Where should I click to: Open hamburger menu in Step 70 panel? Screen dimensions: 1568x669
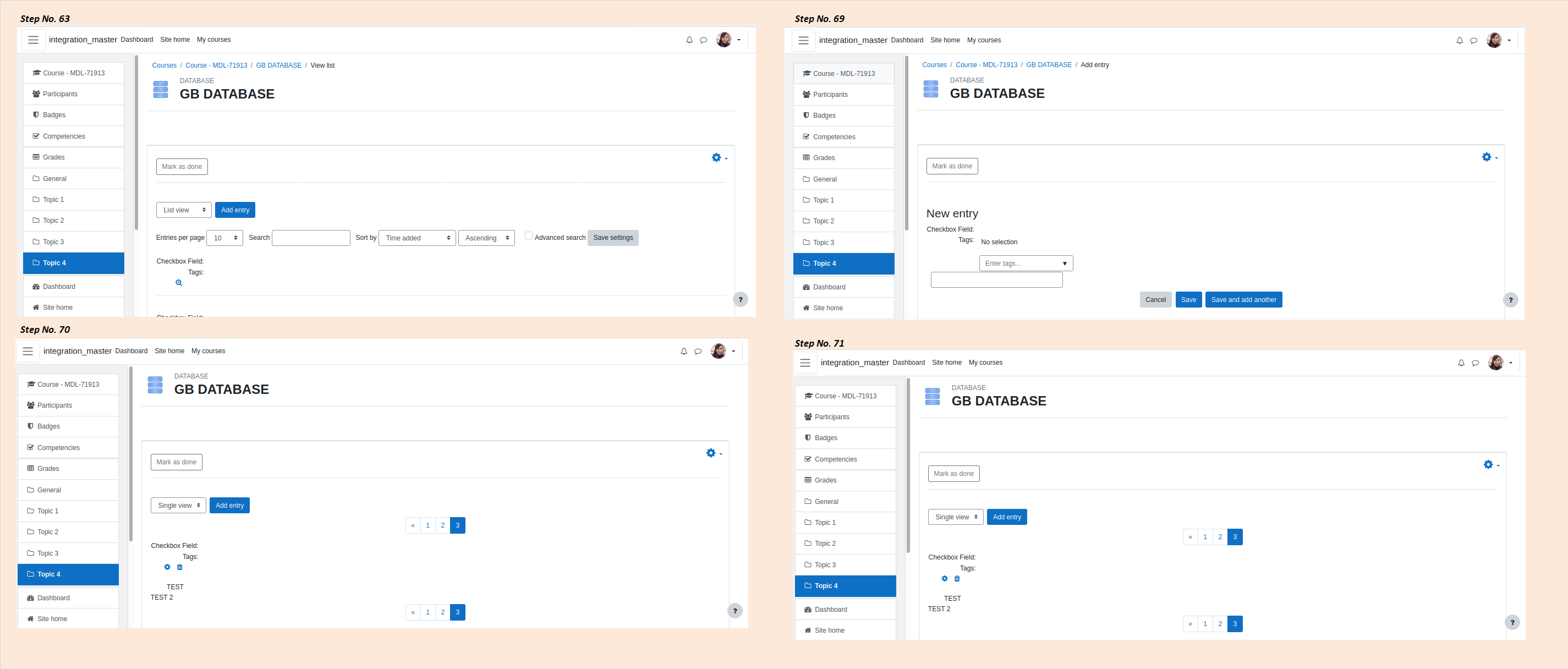point(28,351)
